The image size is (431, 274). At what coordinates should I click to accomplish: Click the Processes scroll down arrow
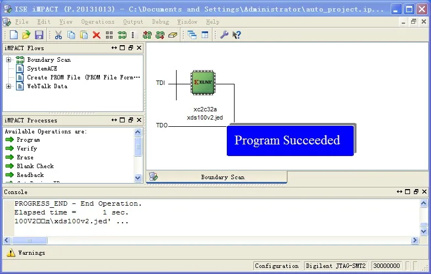[138, 178]
